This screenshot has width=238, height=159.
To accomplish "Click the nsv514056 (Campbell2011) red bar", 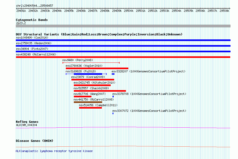I will click(x=90, y=108).
